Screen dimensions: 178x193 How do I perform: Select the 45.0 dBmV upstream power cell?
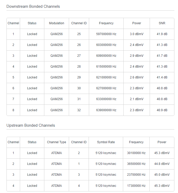[162, 175]
